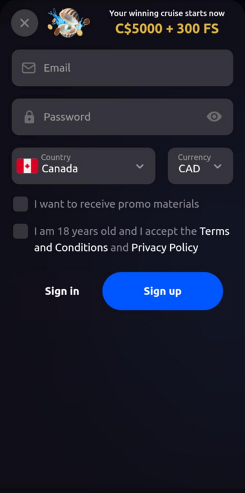Viewport: 245px width, 493px height.
Task: Check the 18 years old acceptance box
Action: pyautogui.click(x=21, y=232)
